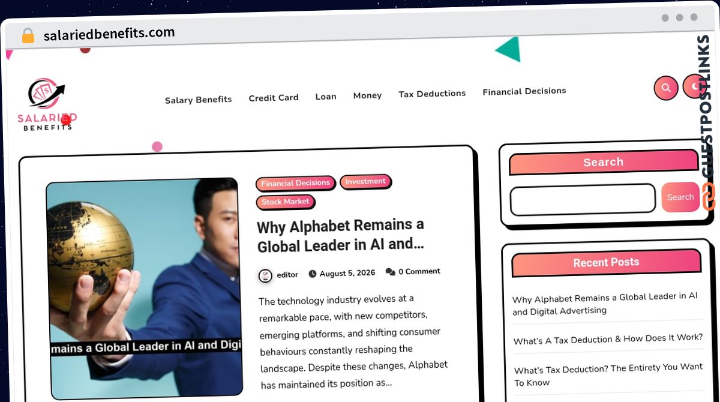This screenshot has width=720, height=402.
Task: Click the globe article featured image
Action: tap(144, 287)
